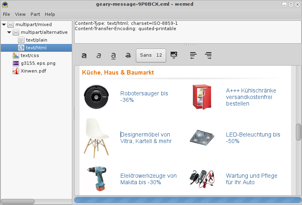This screenshot has width=302, height=205.
Task: Open the Sans 12 font chooser
Action: (151, 55)
